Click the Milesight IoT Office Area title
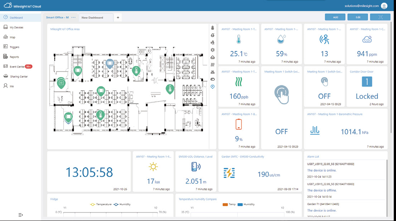Image resolution: width=396 pixels, height=221 pixels. click(x=65, y=29)
